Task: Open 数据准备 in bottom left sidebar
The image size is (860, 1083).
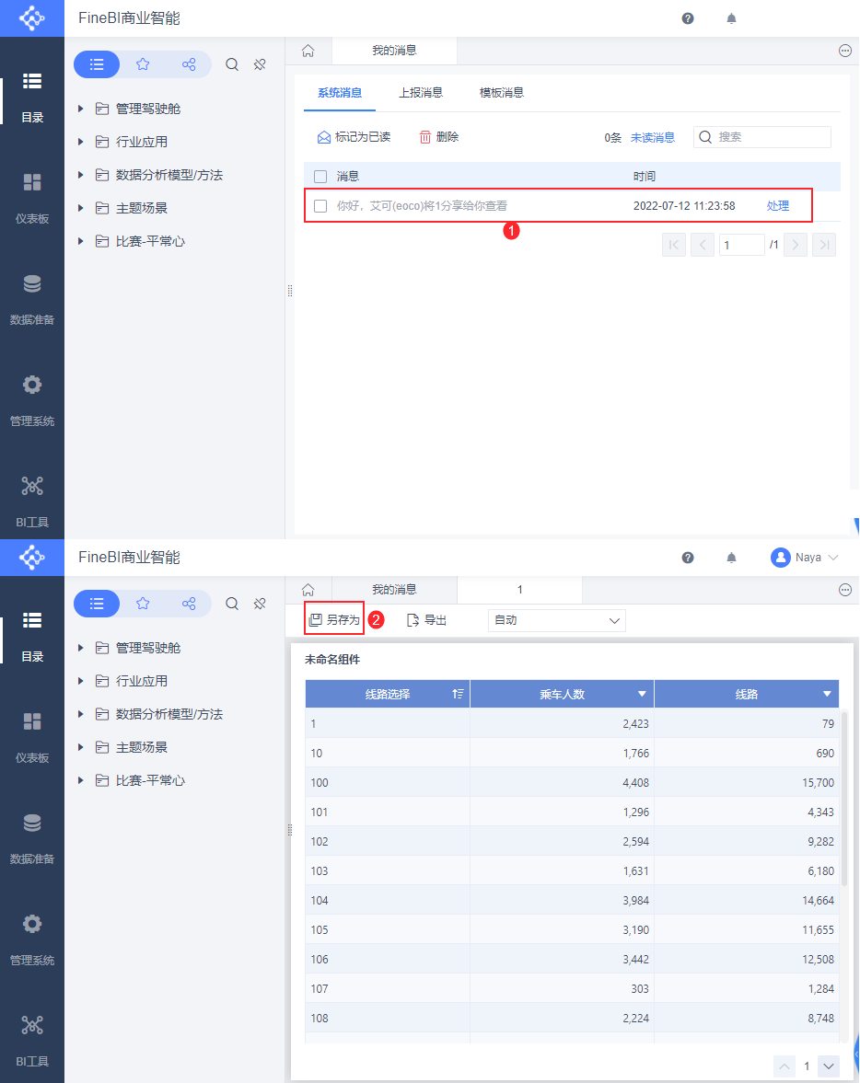Action: pyautogui.click(x=32, y=839)
